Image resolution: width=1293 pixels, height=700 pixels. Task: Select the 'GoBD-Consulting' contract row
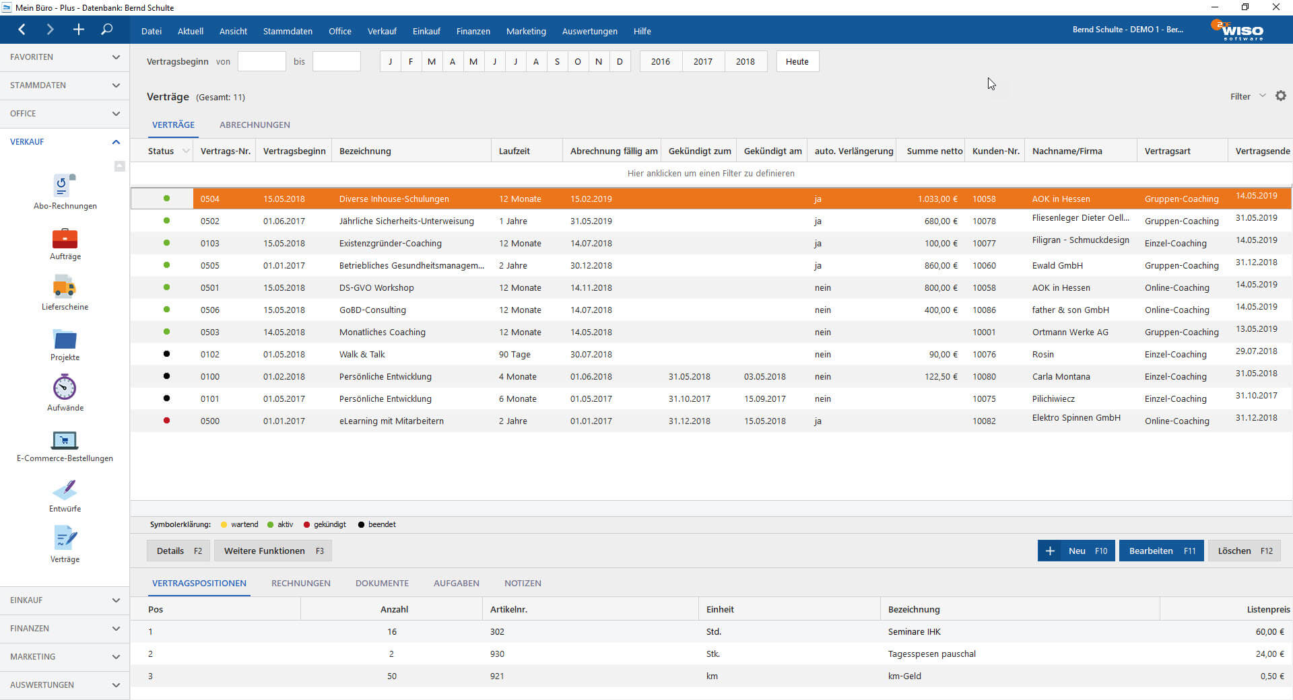pyautogui.click(x=711, y=310)
